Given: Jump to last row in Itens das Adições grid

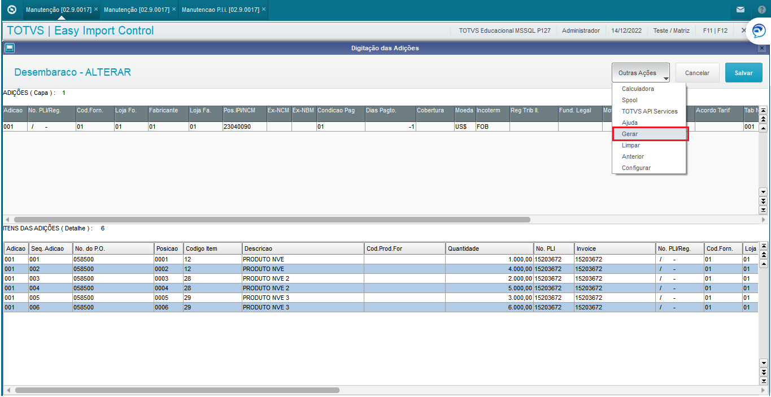Looking at the screenshot, I should [763, 381].
